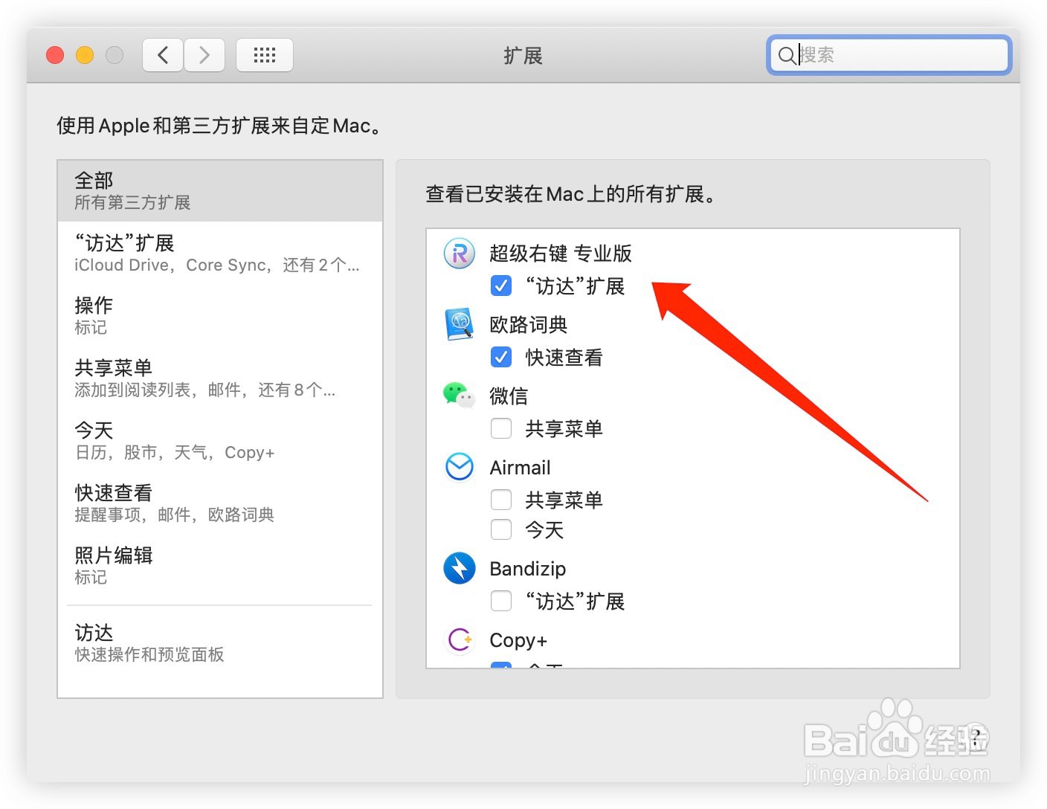Select 照片编辑 category in sidebar
Viewport: 1047px width, 809px height.
tap(220, 566)
